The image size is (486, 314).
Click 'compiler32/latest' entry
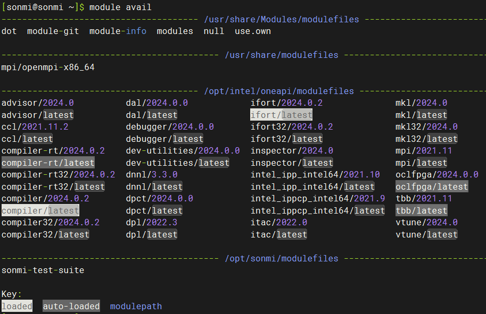(45, 234)
